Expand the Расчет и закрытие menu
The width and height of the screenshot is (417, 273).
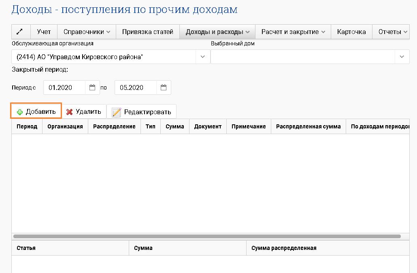(x=293, y=31)
